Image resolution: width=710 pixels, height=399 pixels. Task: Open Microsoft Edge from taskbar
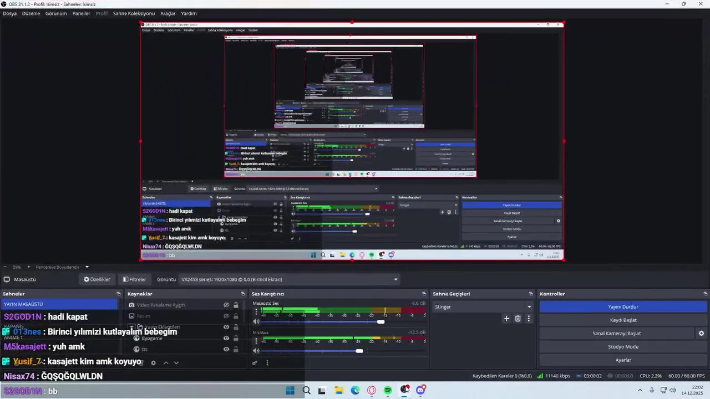coord(355,390)
